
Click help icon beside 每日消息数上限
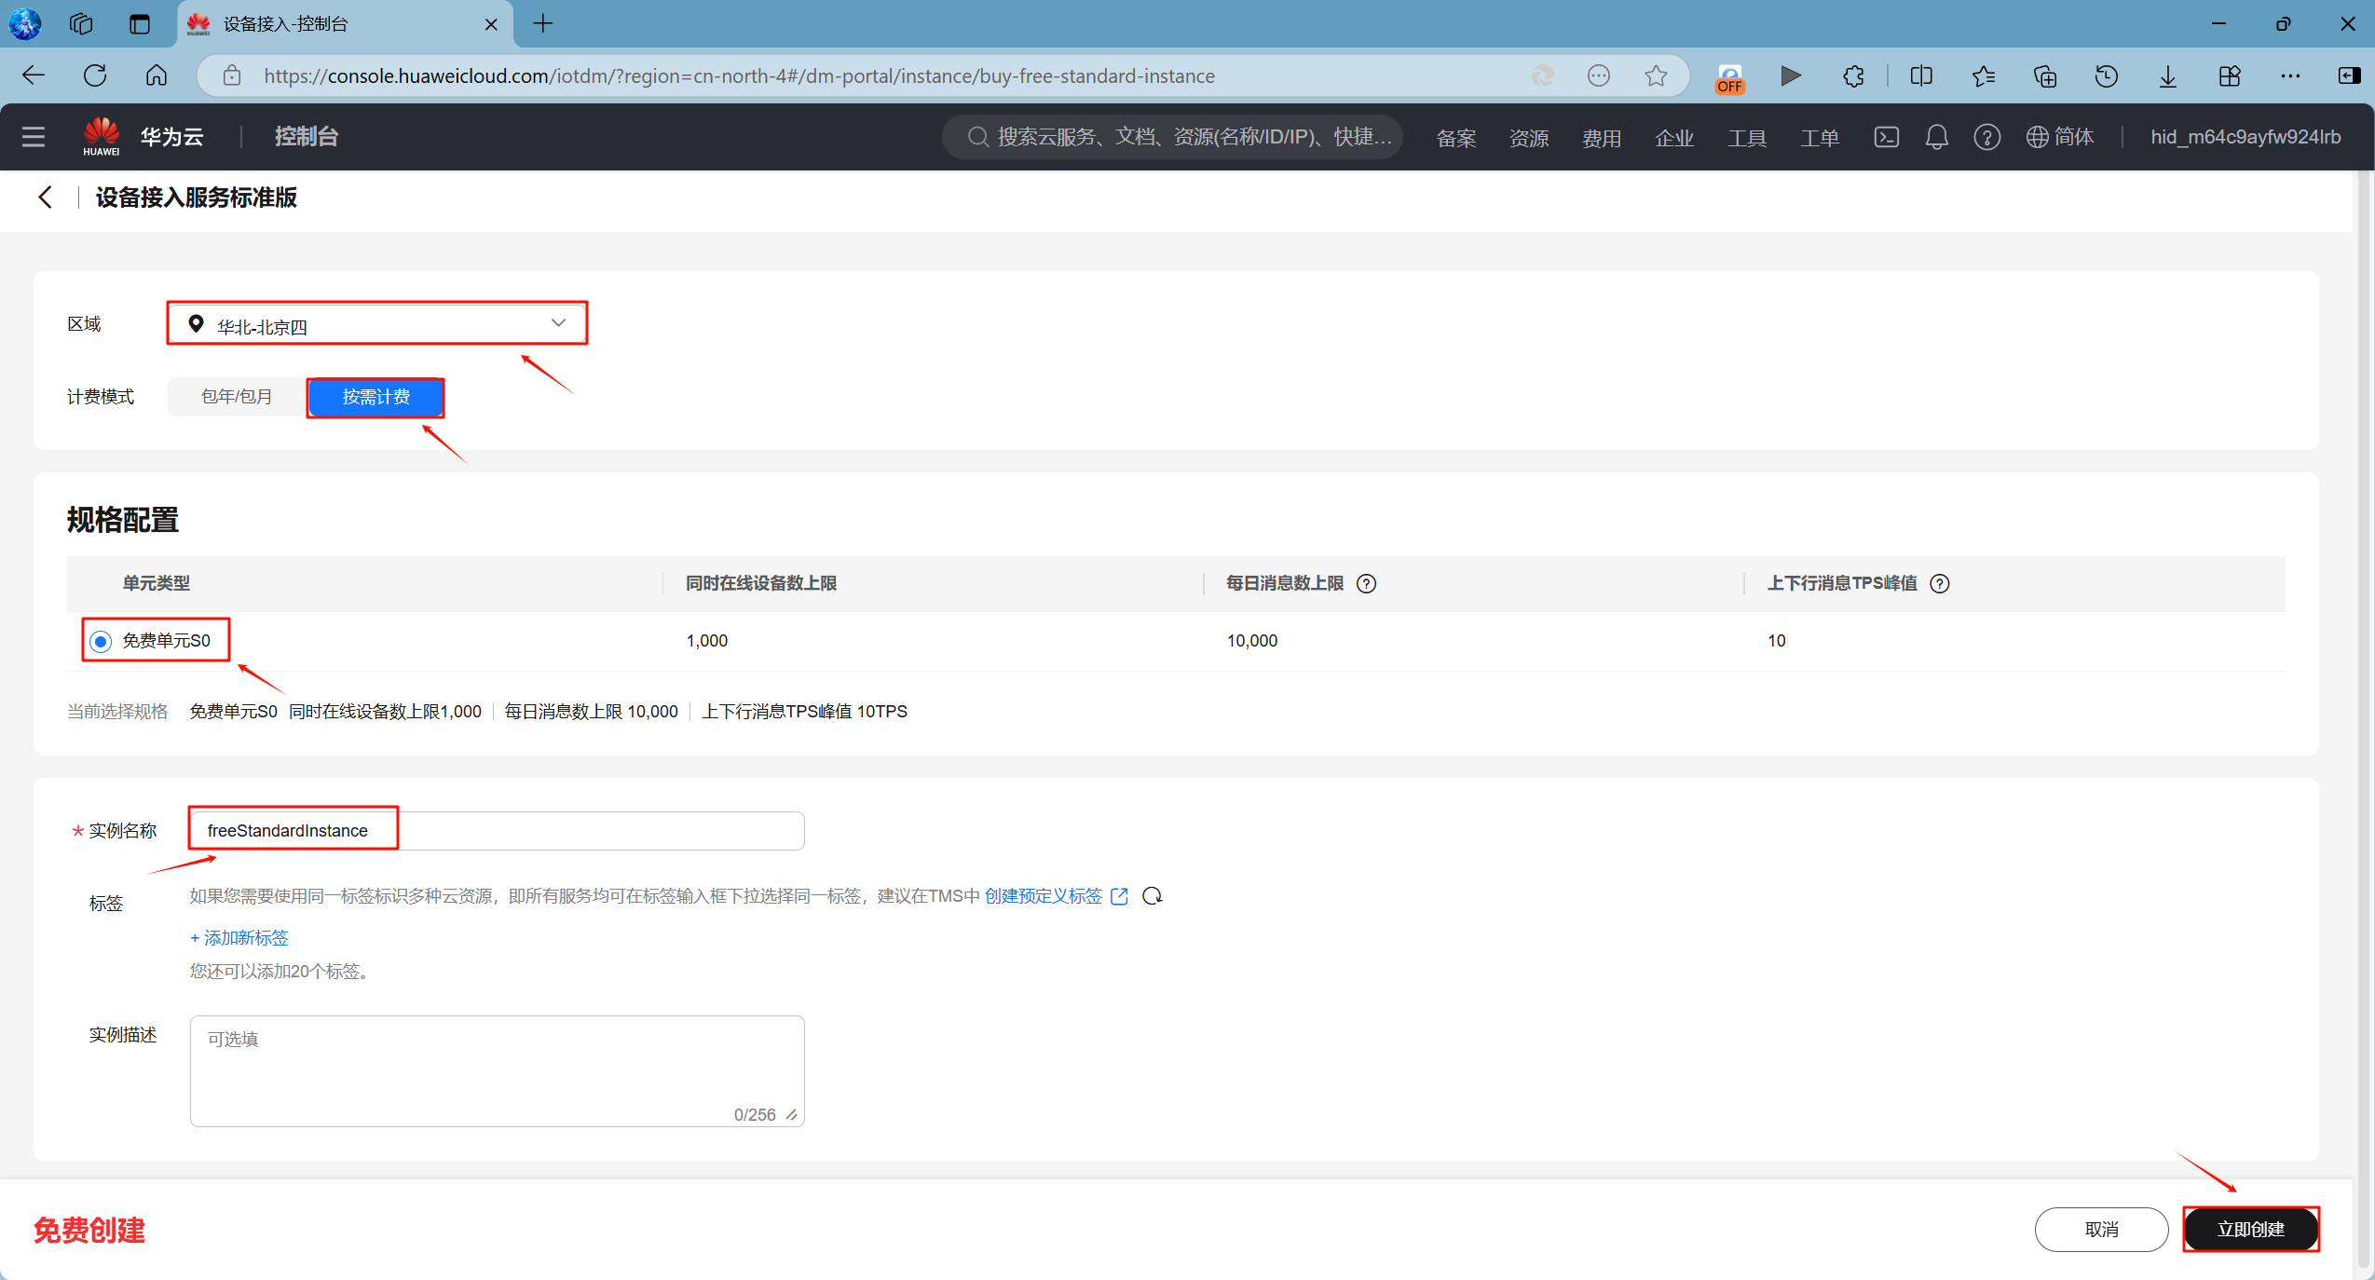pyautogui.click(x=1366, y=584)
